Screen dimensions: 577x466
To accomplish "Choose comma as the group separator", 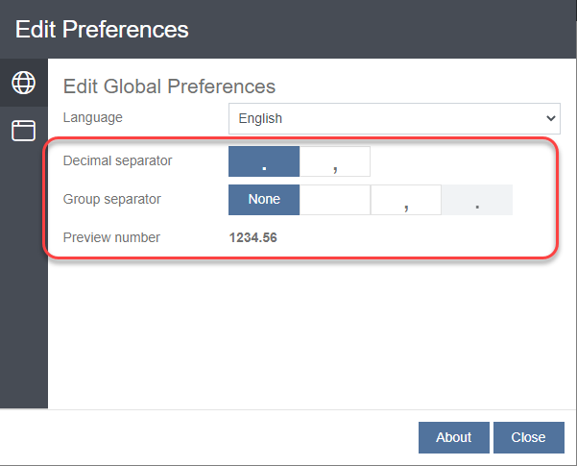I will (x=406, y=200).
